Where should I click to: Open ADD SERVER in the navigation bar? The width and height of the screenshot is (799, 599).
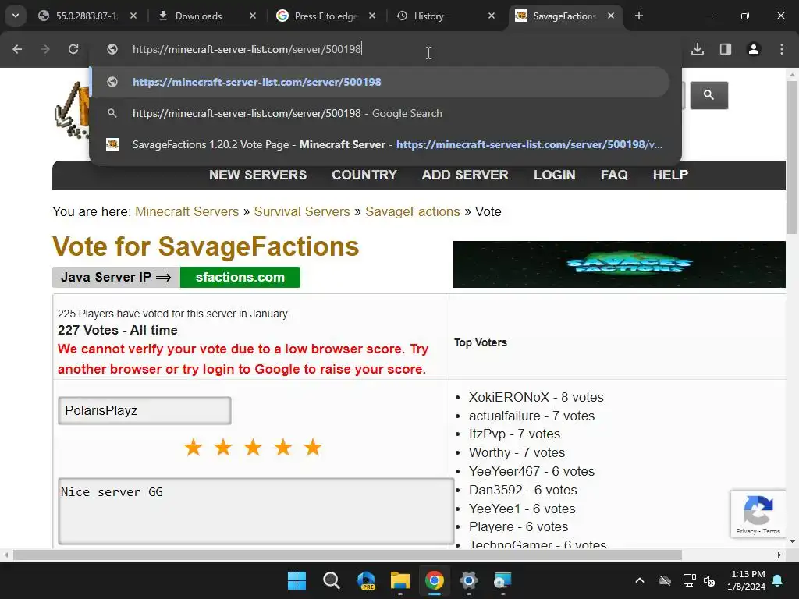(465, 175)
